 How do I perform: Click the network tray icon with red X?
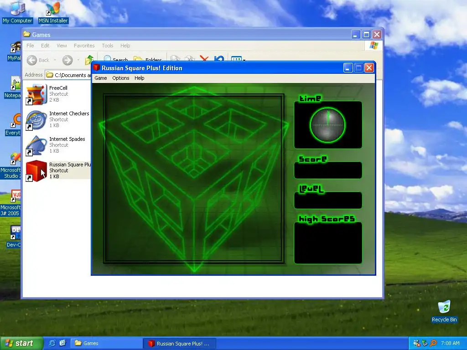[416, 344]
